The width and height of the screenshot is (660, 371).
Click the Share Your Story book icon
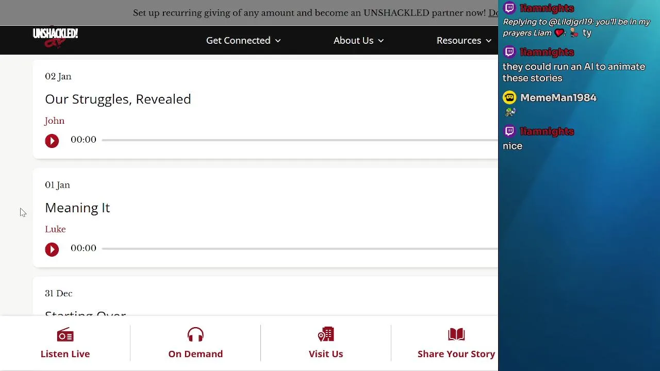tap(456, 335)
